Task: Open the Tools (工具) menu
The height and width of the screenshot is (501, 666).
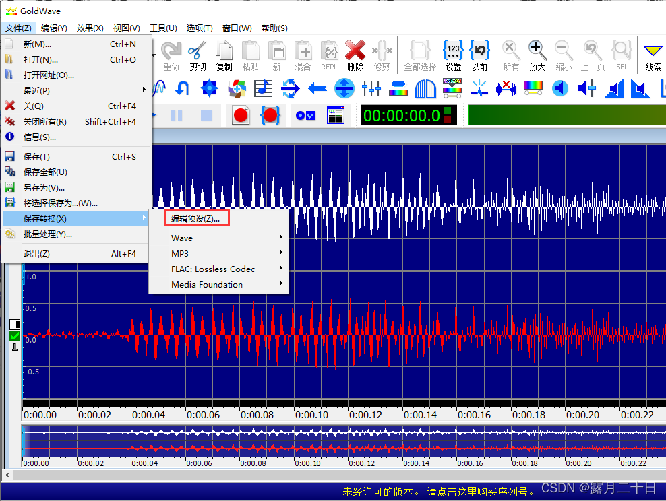Action: point(163,28)
